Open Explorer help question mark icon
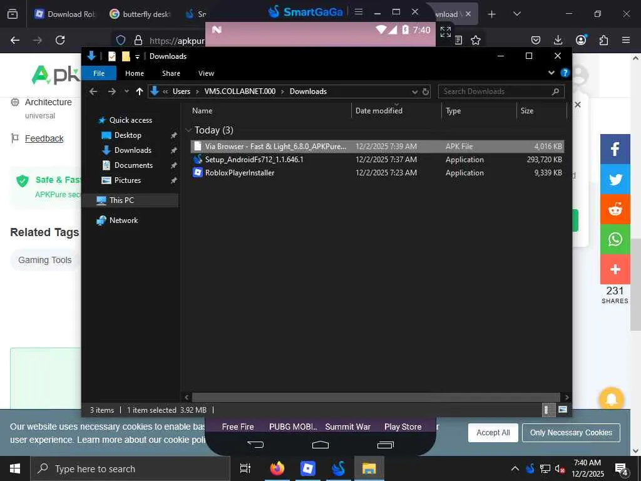 pos(565,73)
